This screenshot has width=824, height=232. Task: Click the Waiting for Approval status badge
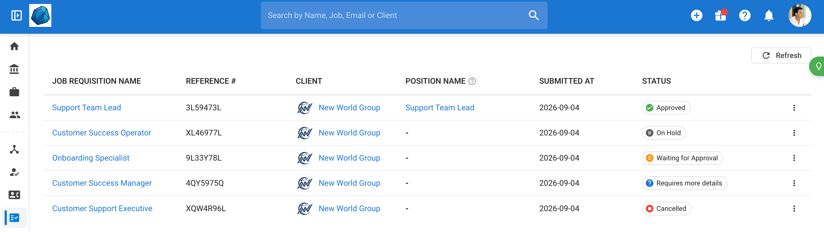click(682, 158)
